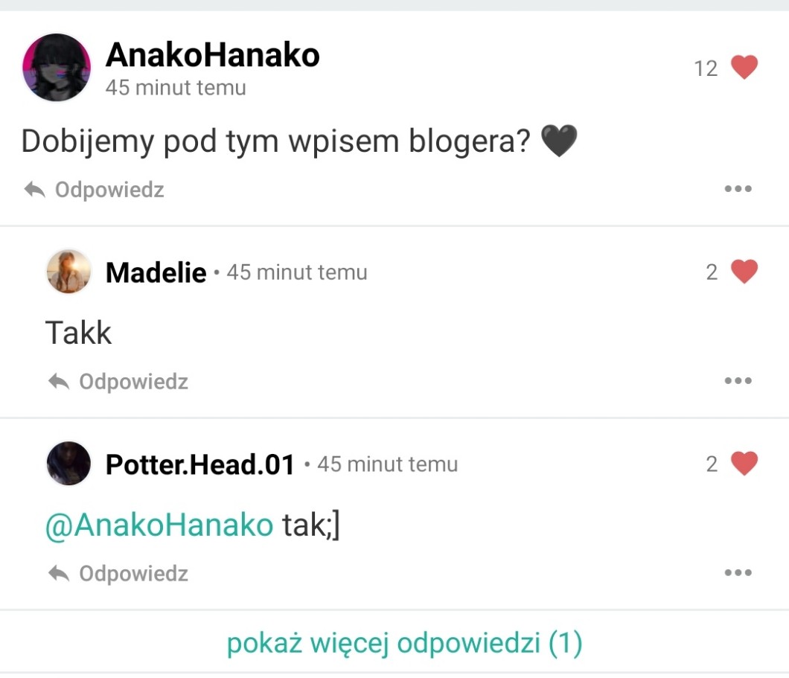This screenshot has height=678, width=789.
Task: Open more options for AnakoHanako's comment
Action: [738, 188]
